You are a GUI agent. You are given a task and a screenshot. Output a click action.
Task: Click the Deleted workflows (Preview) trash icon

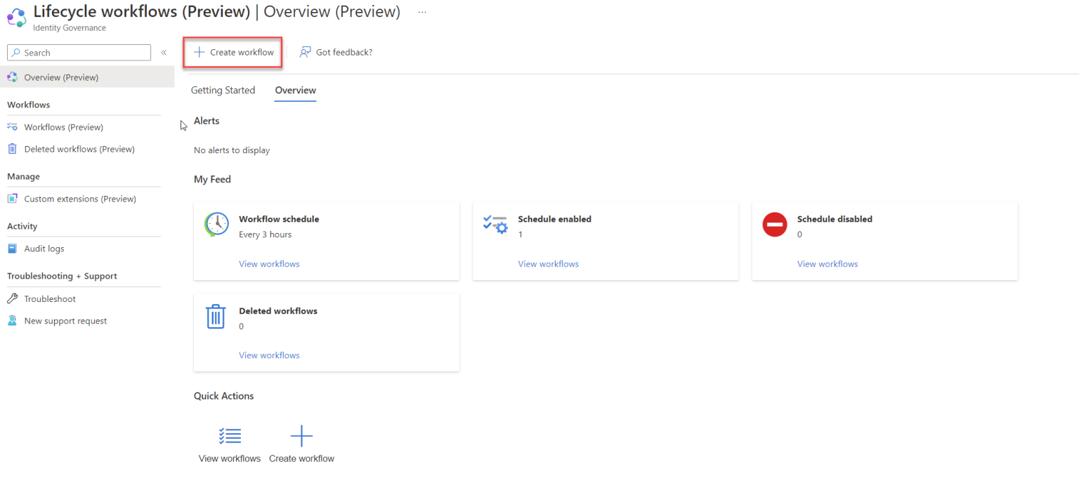[12, 149]
